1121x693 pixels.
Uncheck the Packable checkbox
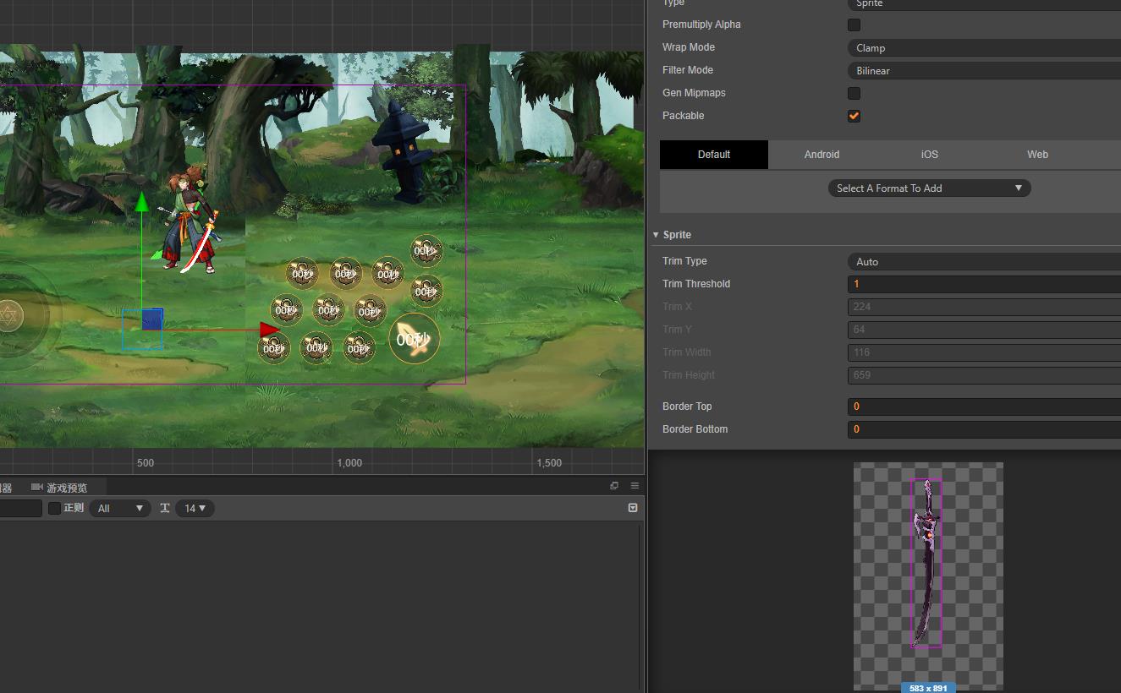854,117
